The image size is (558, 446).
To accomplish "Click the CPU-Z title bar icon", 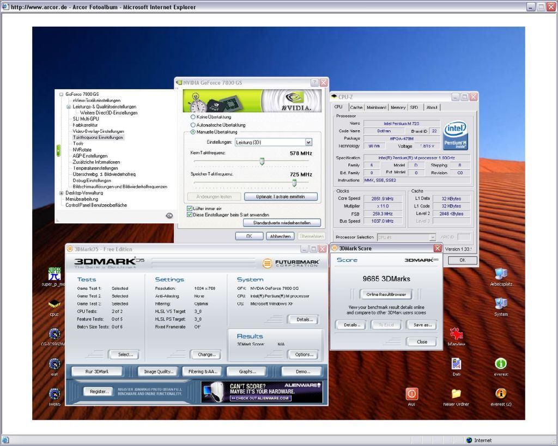I will pyautogui.click(x=334, y=96).
